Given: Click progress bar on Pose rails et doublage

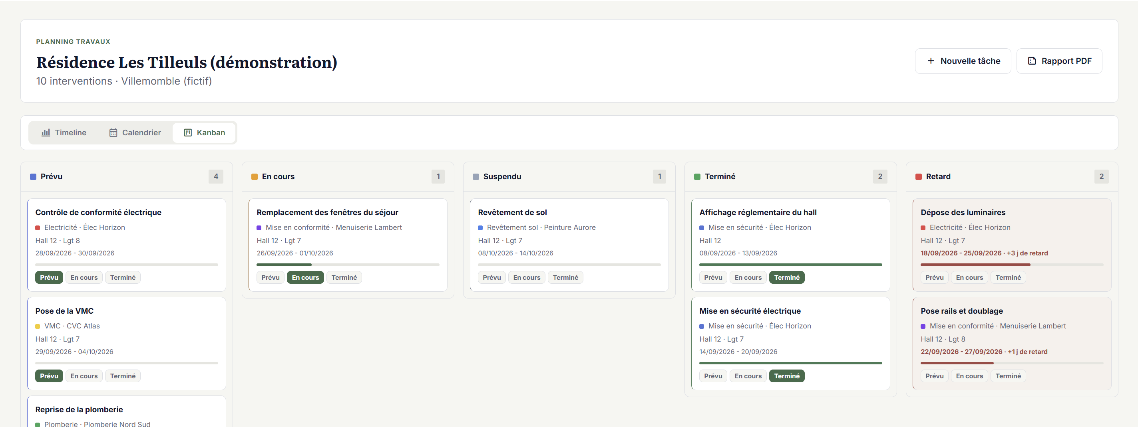Looking at the screenshot, I should click(x=1012, y=364).
